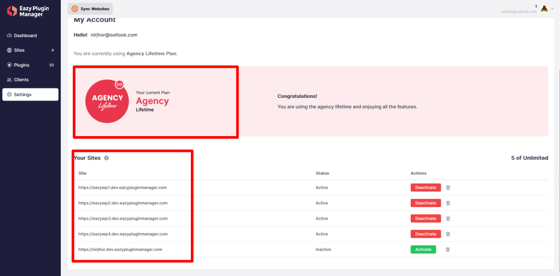Deactivate the eazywp2 site

coord(425,203)
